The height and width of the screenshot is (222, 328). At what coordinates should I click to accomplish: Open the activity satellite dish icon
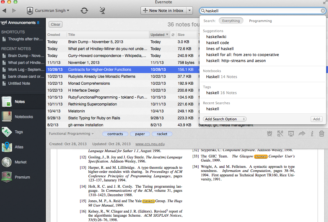[x=102, y=10]
